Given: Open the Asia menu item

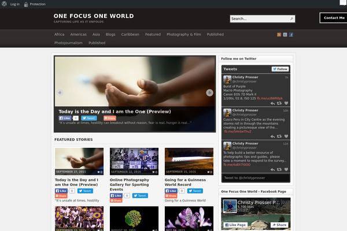Looking at the screenshot, I should coord(96,35).
